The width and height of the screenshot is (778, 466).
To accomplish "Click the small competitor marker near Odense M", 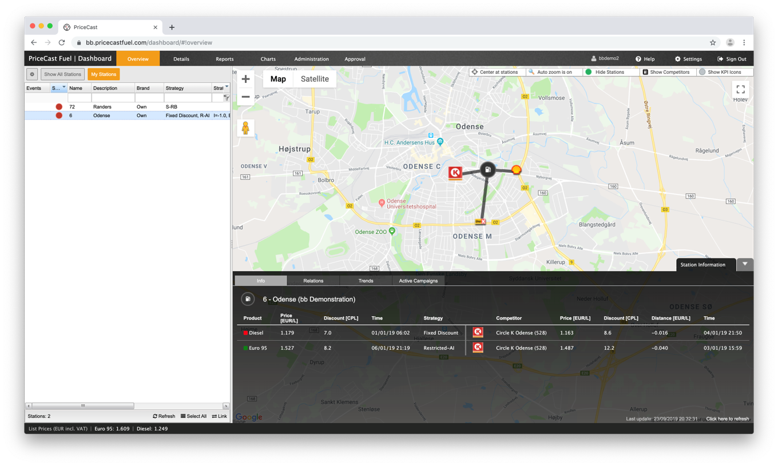I will click(481, 221).
